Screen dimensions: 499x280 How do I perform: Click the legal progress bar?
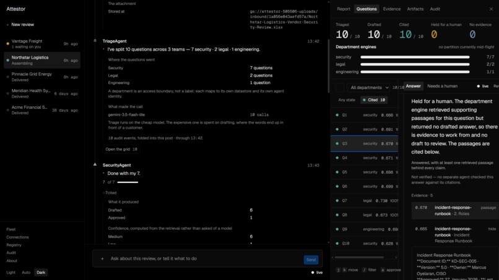click(415, 64)
